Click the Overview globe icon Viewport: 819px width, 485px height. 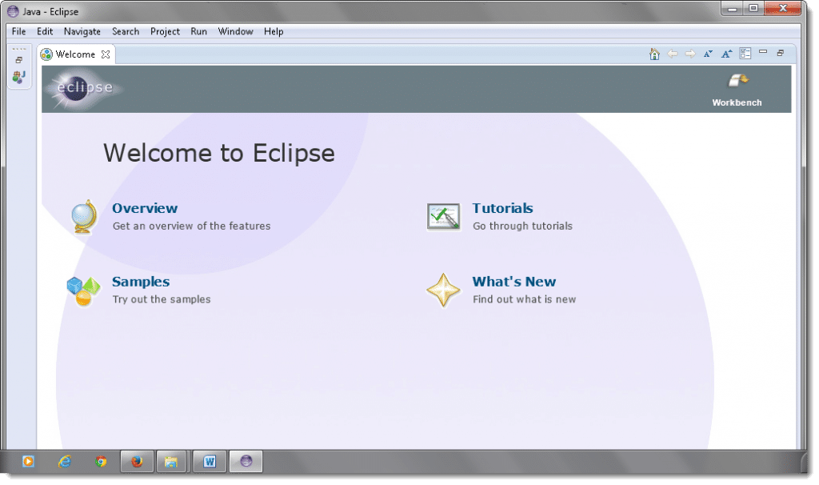84,217
